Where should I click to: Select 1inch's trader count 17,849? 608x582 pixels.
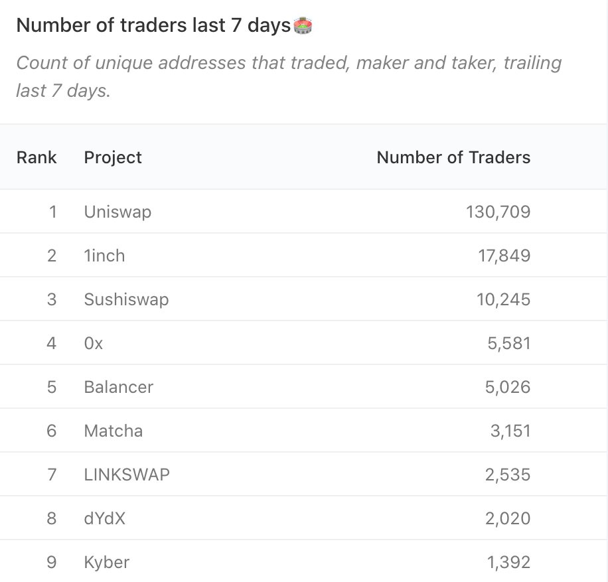tap(504, 256)
